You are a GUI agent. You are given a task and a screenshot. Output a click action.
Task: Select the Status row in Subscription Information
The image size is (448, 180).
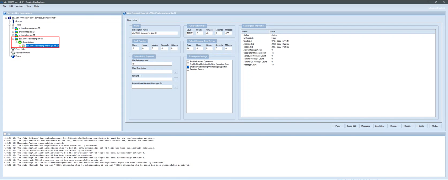[338, 35]
